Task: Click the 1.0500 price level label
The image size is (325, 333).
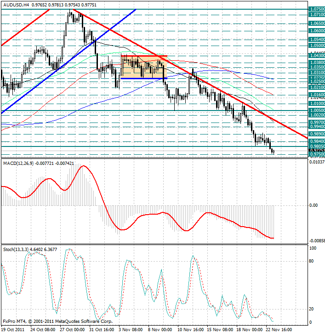Action: [317, 46]
